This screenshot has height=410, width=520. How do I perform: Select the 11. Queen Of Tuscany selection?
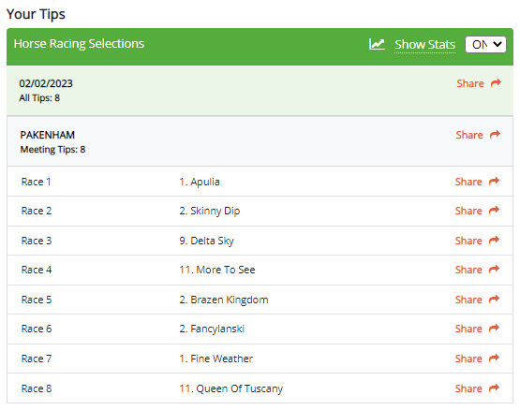coord(231,388)
